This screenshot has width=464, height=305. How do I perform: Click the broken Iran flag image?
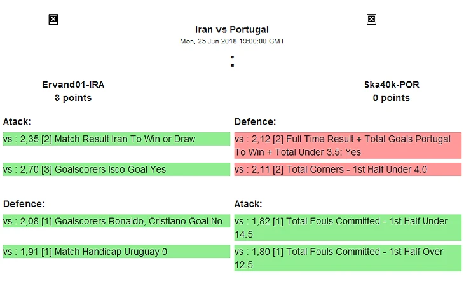click(x=53, y=20)
